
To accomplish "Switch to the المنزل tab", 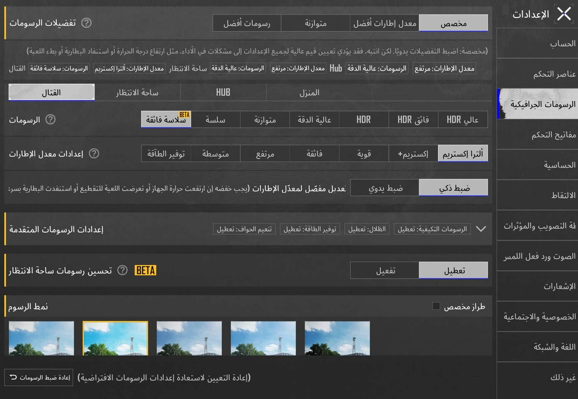I will point(309,92).
